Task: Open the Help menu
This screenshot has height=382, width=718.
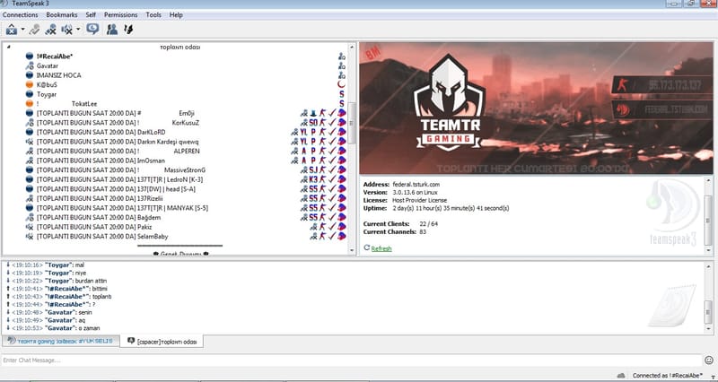Action: pyautogui.click(x=176, y=14)
